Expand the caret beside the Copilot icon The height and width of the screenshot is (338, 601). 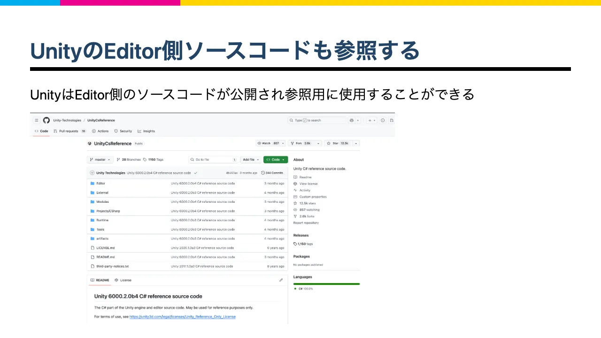pos(358,120)
